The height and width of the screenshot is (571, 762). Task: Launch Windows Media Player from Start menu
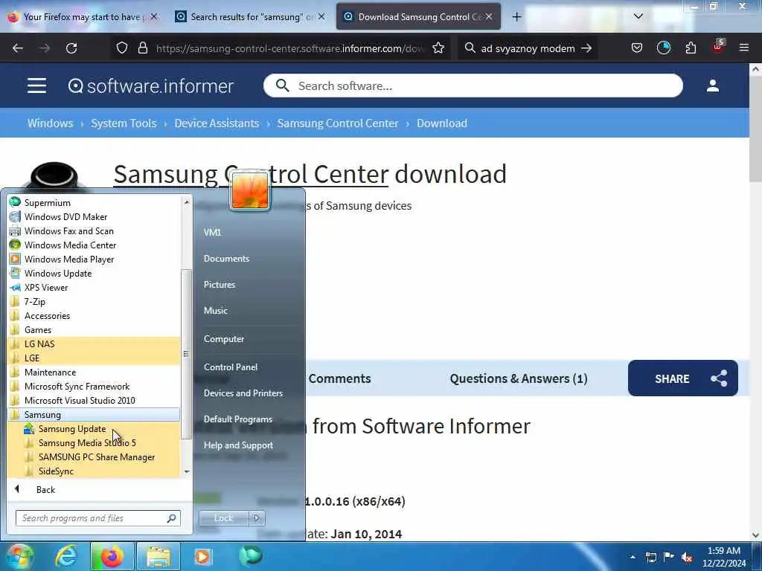pos(94,259)
